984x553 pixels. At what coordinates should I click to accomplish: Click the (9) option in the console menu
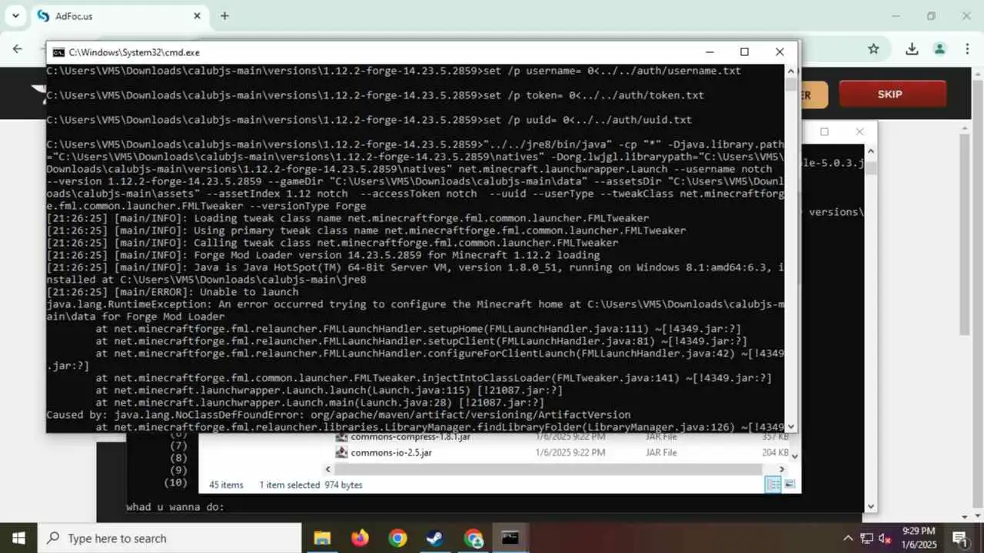pyautogui.click(x=178, y=470)
